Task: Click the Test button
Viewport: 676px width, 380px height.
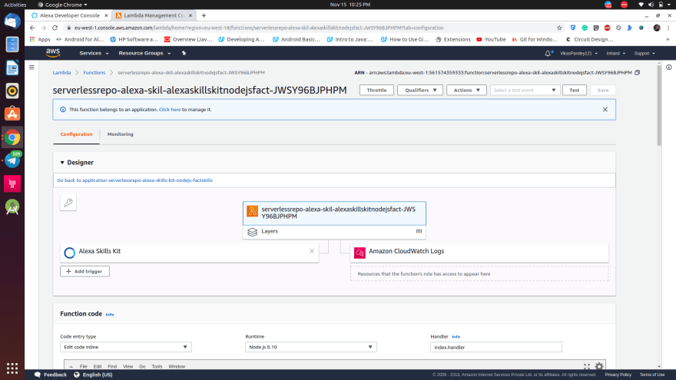Action: click(575, 90)
